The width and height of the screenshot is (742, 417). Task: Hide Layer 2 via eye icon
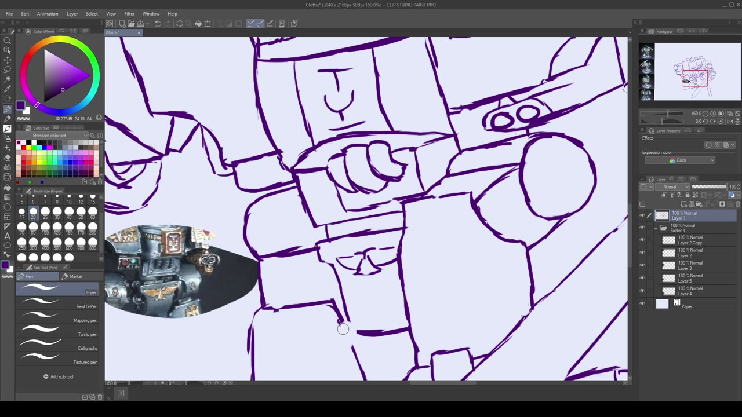coord(642,253)
